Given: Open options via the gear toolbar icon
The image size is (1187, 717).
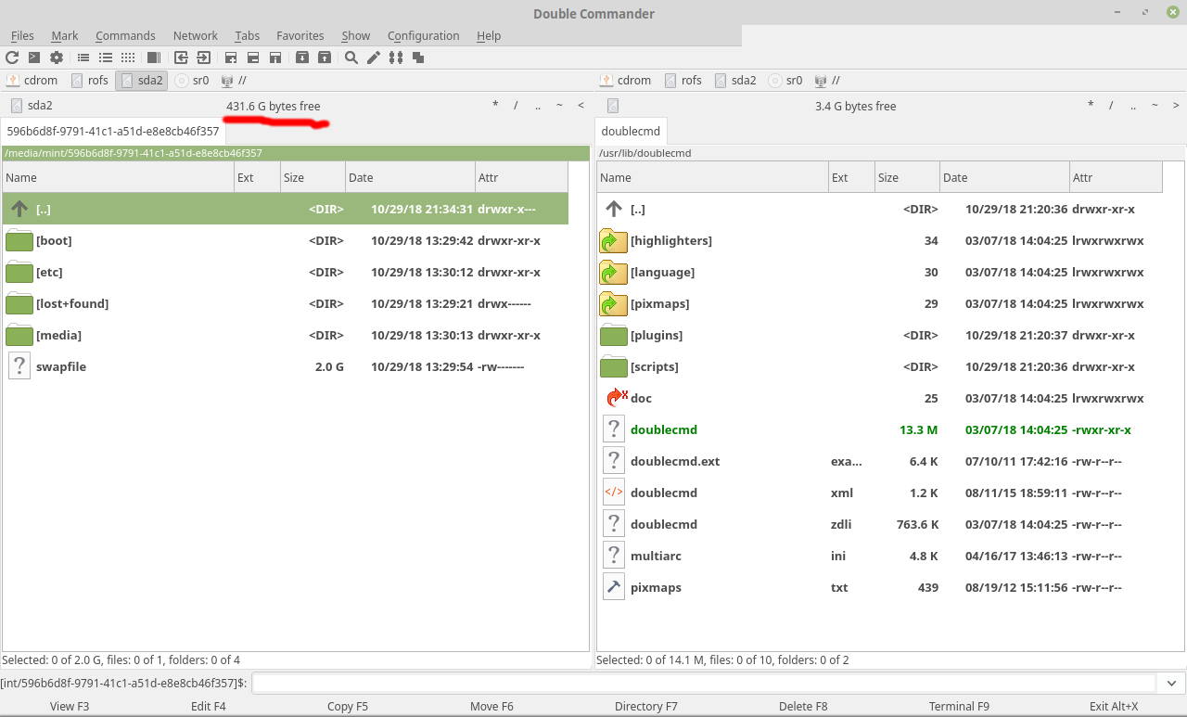Looking at the screenshot, I should [57, 58].
